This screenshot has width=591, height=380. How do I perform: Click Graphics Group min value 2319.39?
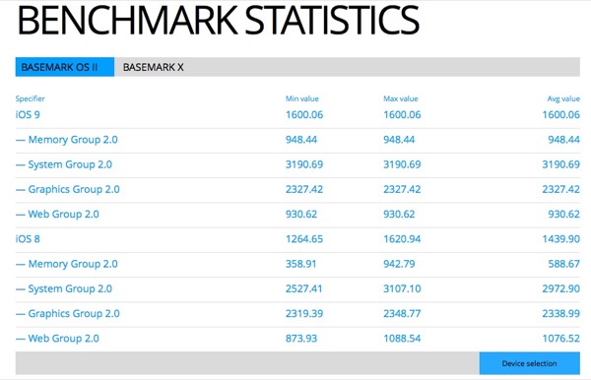304,313
